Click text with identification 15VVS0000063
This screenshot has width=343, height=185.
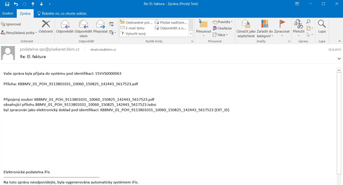pyautogui.click(x=62, y=74)
